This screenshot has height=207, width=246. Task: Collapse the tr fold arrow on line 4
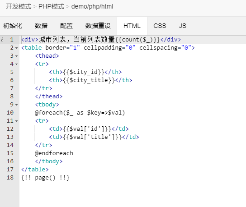point(16,64)
